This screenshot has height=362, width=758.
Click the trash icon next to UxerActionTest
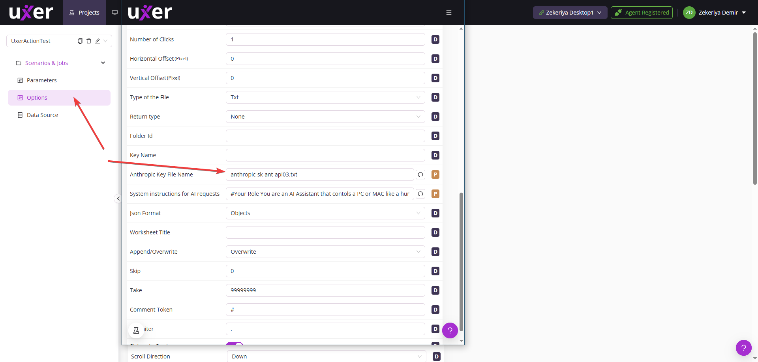click(89, 41)
